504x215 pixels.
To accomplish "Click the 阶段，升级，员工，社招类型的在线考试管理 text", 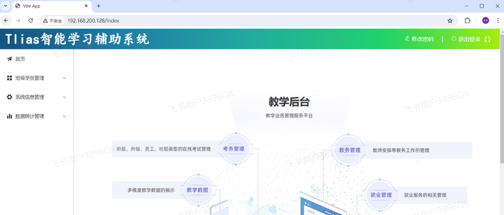I will click(164, 149).
